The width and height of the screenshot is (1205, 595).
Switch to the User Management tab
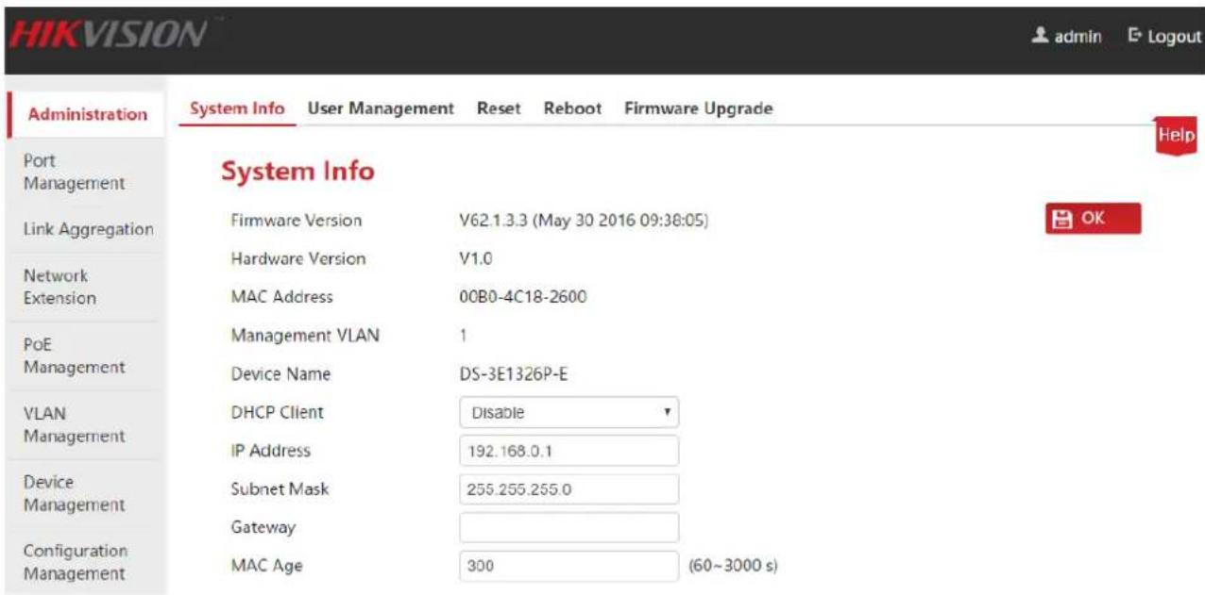[382, 108]
